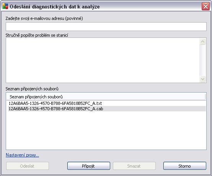Click the Stručně popište problém label
Viewport: 212px width, 176px height.
click(37, 35)
